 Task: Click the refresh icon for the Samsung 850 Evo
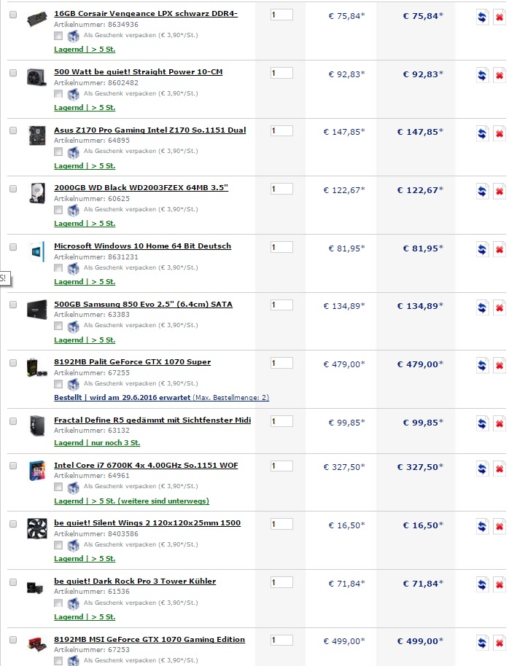click(483, 308)
